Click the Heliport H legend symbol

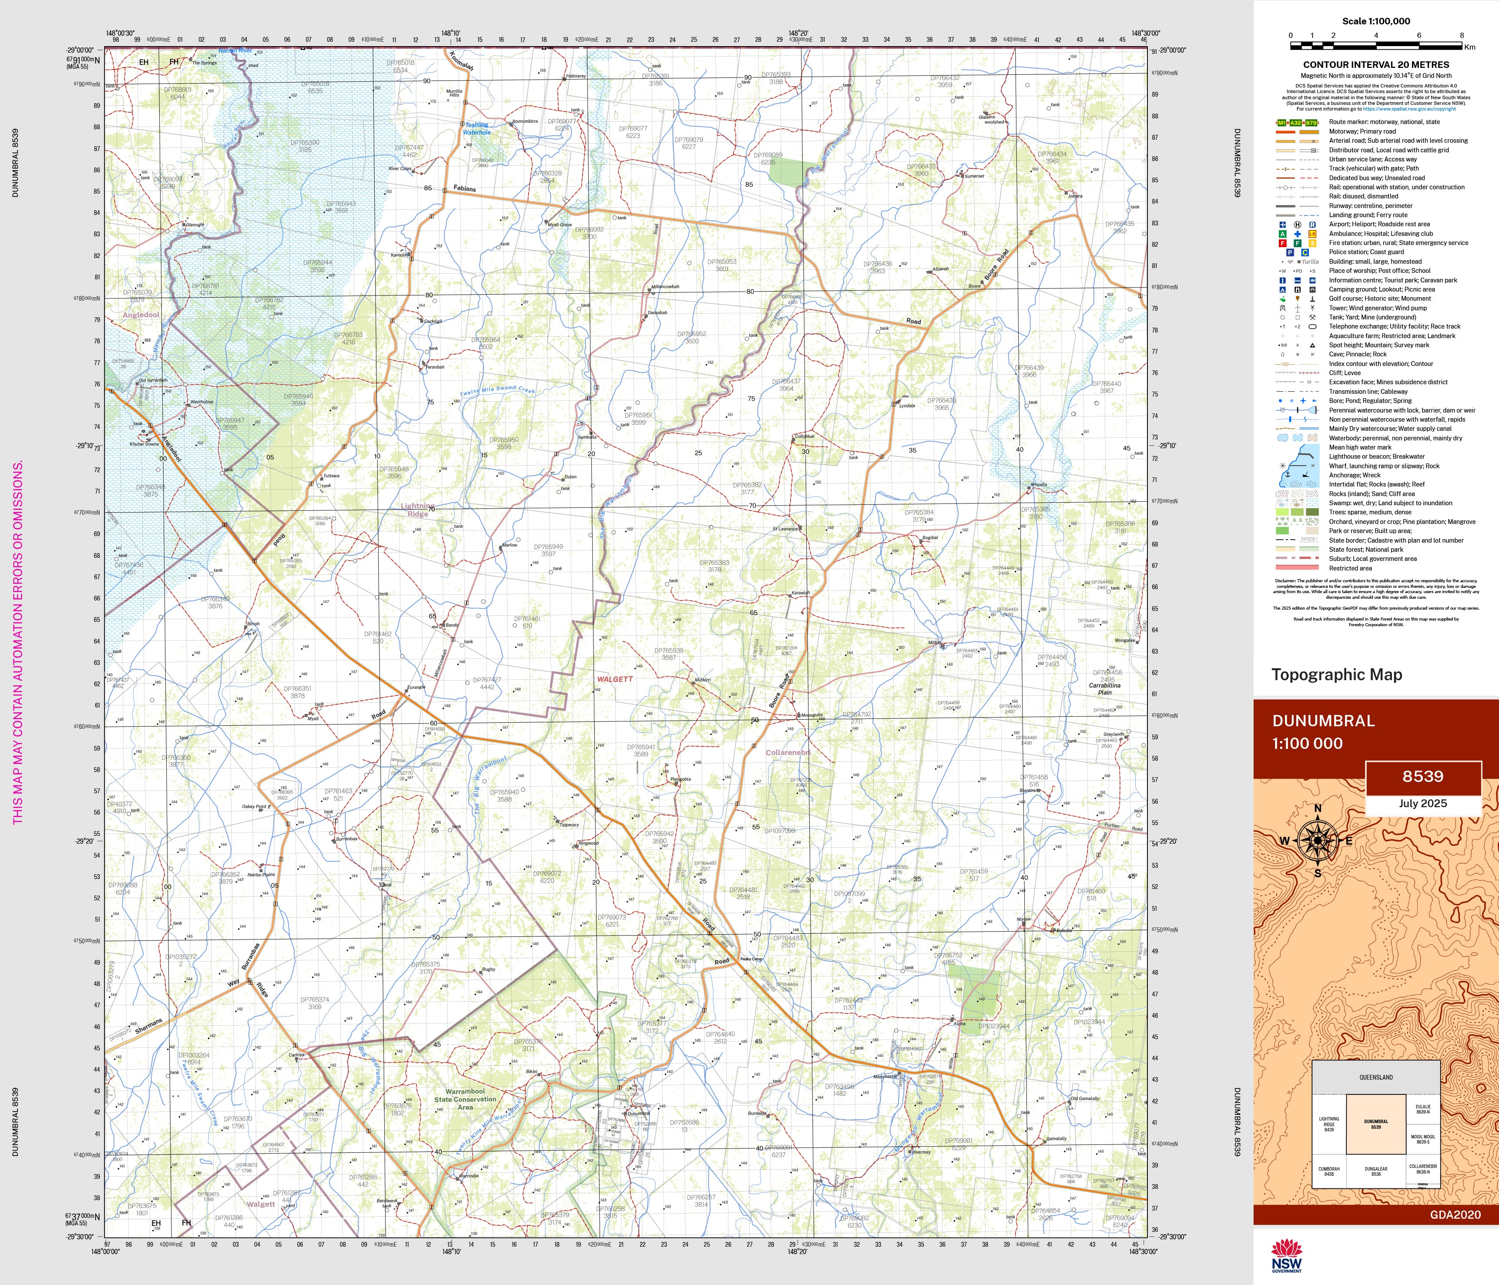click(x=1297, y=224)
